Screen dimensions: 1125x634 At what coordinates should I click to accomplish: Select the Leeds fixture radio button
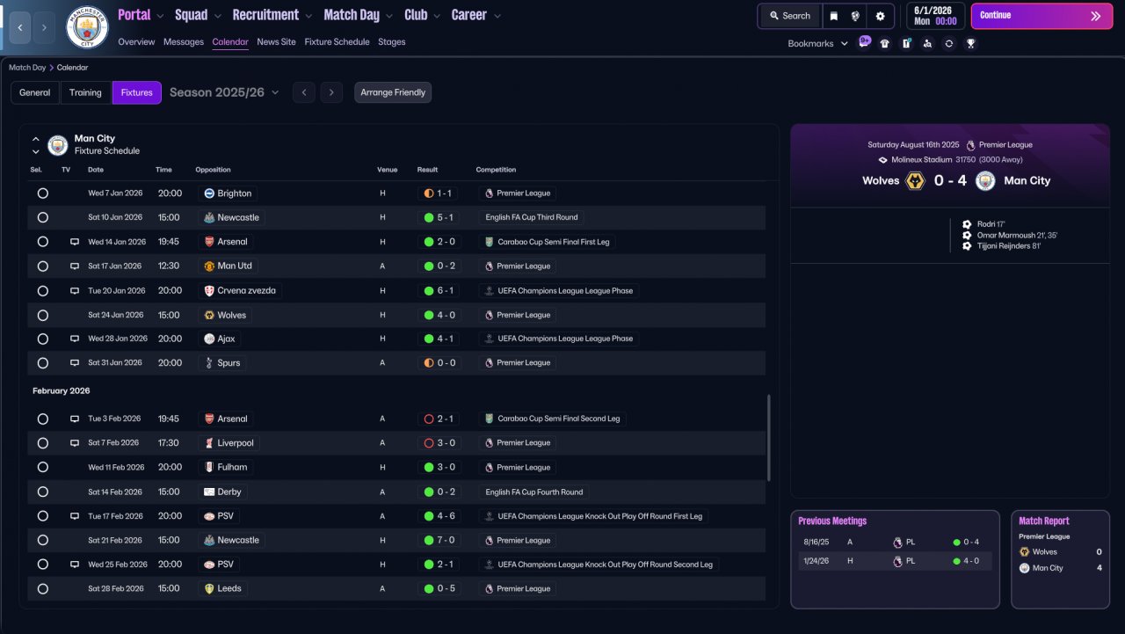42,588
